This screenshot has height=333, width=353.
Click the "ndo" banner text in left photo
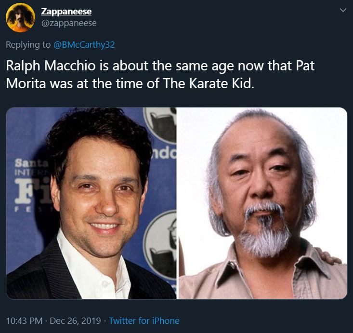(x=164, y=153)
